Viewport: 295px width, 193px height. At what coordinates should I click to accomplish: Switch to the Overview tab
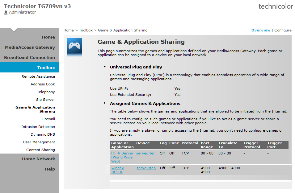point(261,30)
